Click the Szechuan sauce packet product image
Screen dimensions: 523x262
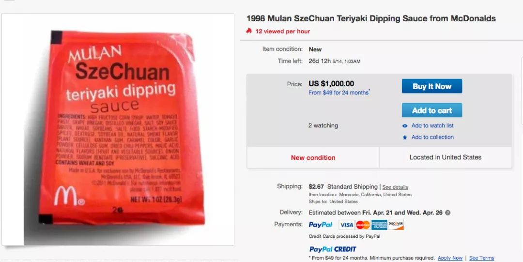coord(122,128)
